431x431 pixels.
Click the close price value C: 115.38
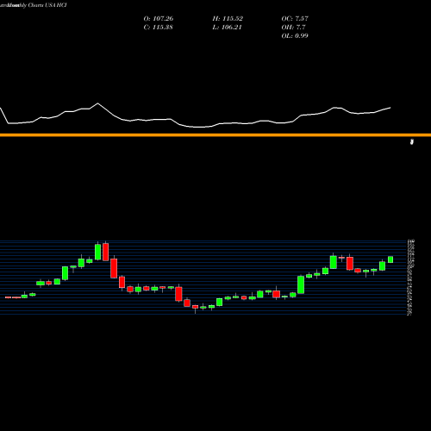click(x=158, y=27)
